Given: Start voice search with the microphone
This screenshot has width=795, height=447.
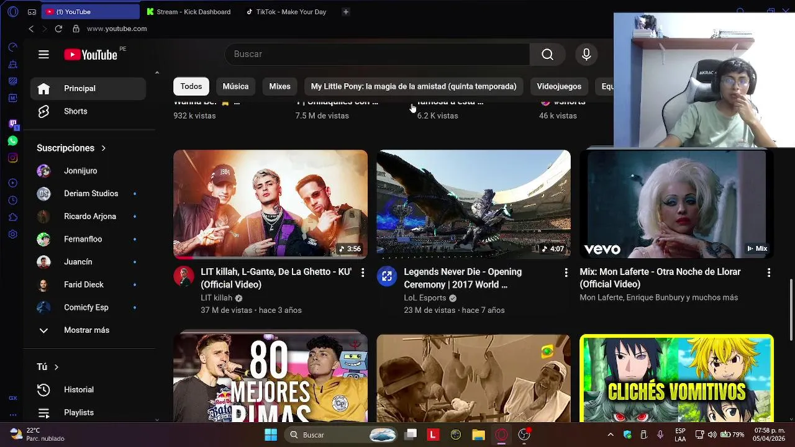Looking at the screenshot, I should (x=586, y=55).
